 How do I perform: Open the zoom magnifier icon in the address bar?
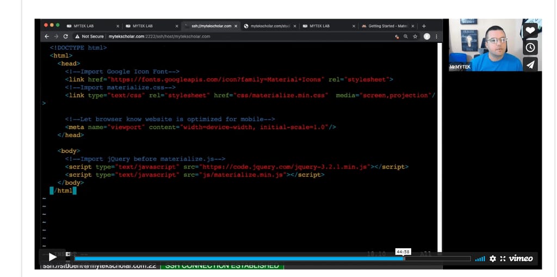point(406,36)
